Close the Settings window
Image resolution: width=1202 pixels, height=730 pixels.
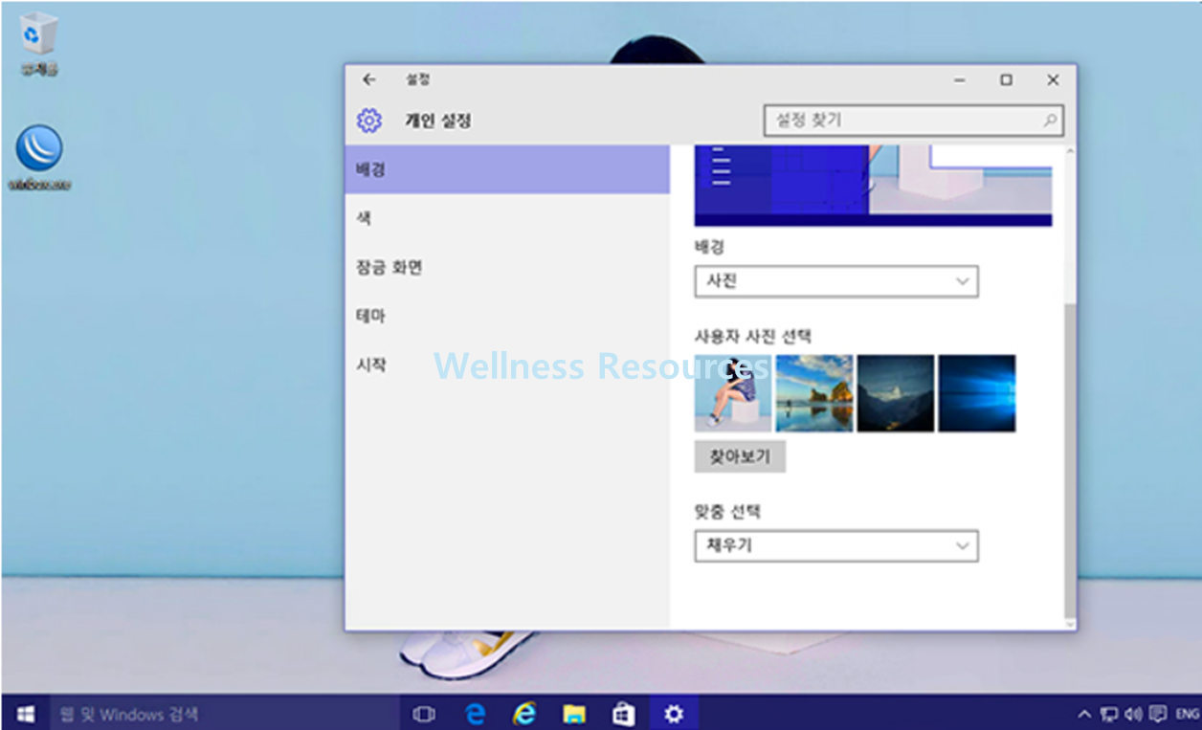coord(1053,80)
